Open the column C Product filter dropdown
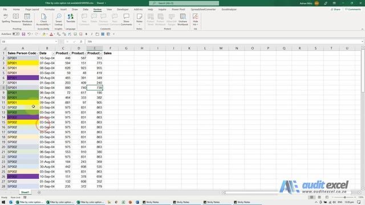 coord(69,54)
